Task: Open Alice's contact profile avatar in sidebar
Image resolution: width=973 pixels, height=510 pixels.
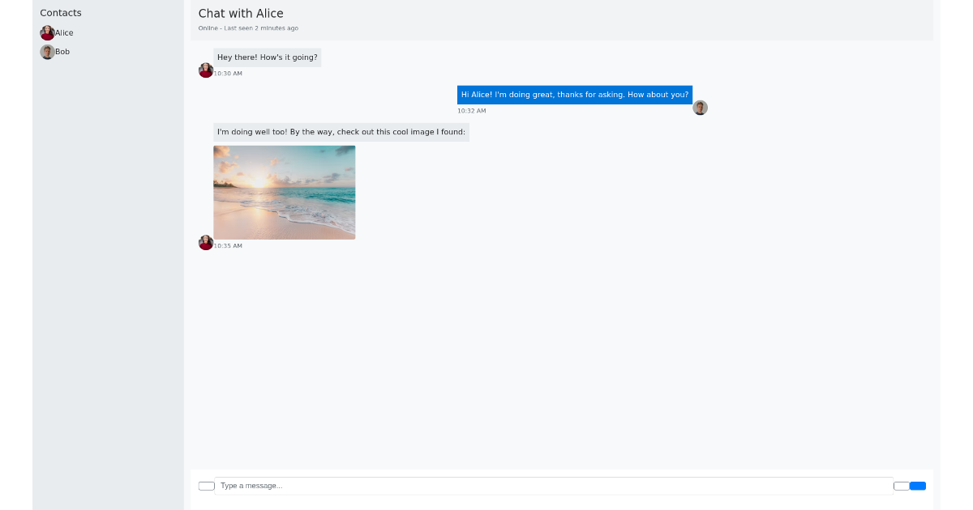Action: point(47,32)
